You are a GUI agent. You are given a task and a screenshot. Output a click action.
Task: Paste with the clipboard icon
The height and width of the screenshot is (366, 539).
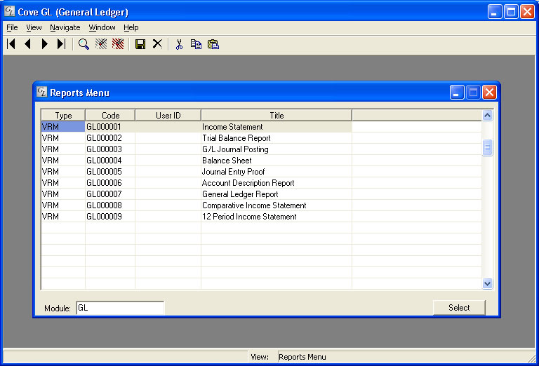pyautogui.click(x=213, y=44)
